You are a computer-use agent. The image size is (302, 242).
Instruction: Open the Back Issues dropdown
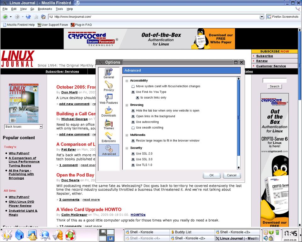click(x=24, y=127)
